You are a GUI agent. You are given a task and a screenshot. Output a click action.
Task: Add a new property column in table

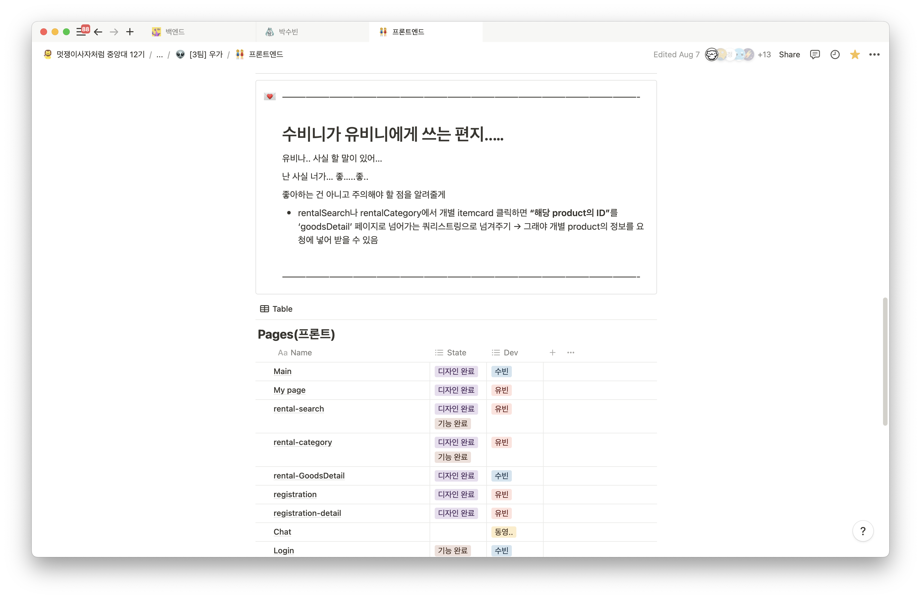(552, 353)
